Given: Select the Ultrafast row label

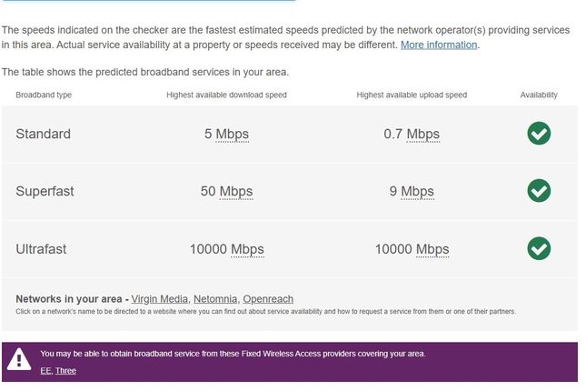Looking at the screenshot, I should [41, 249].
